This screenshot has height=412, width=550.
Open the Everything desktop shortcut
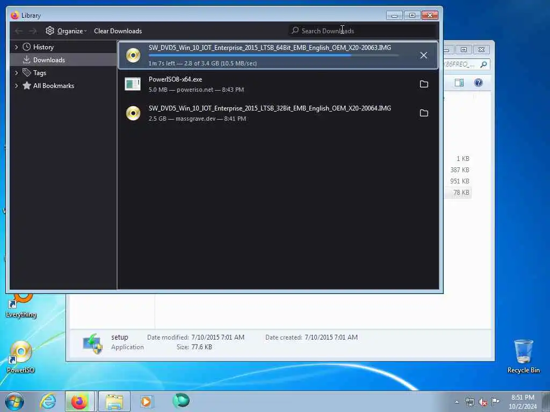(x=21, y=306)
